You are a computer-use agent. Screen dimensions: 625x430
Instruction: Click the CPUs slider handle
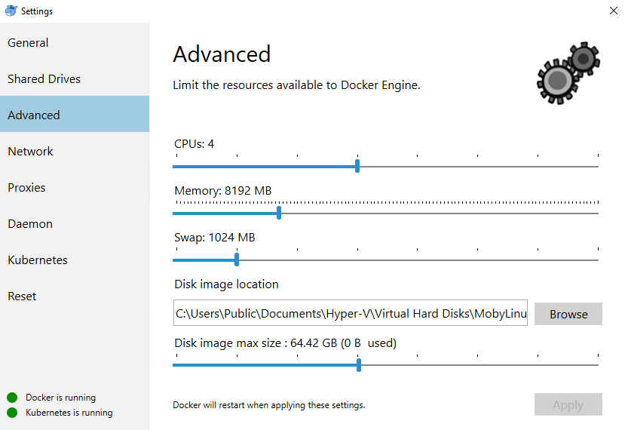pyautogui.click(x=357, y=166)
